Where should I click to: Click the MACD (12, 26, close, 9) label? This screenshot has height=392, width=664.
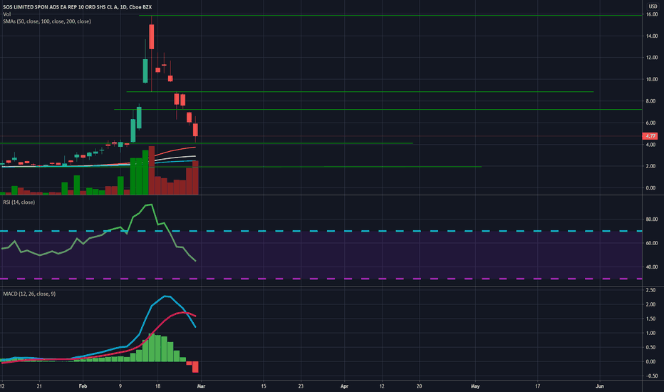[x=29, y=294]
